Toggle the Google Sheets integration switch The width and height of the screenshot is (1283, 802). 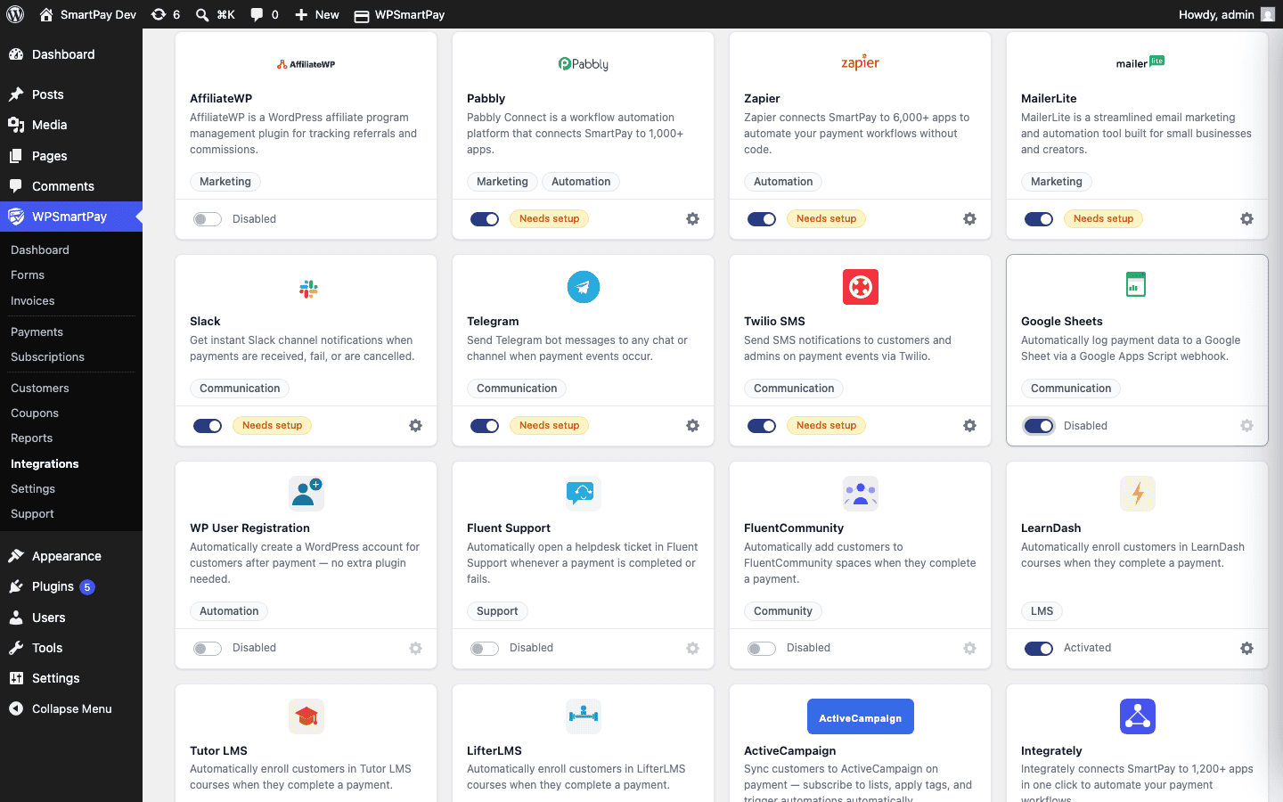click(x=1039, y=426)
